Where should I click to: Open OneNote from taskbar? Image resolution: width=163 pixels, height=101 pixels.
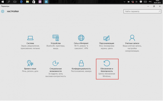coord(40,2)
